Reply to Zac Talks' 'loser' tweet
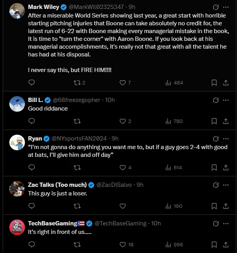This screenshot has height=253, width=237. (x=32, y=206)
